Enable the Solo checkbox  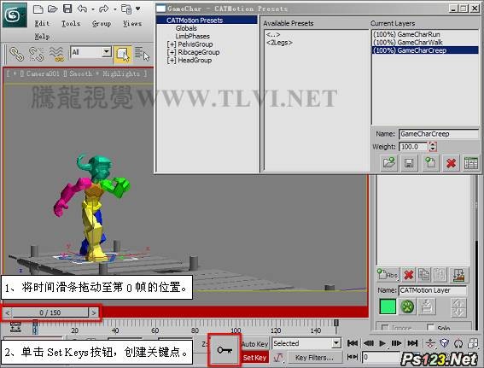pos(430,327)
